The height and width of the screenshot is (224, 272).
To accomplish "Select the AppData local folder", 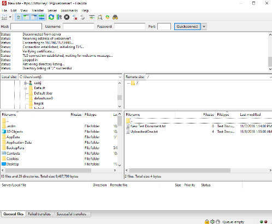I will [13, 137].
